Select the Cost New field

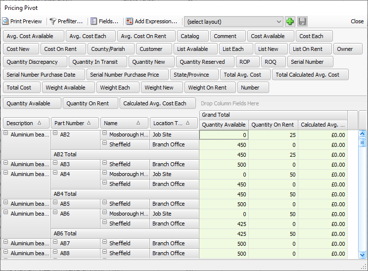21,49
